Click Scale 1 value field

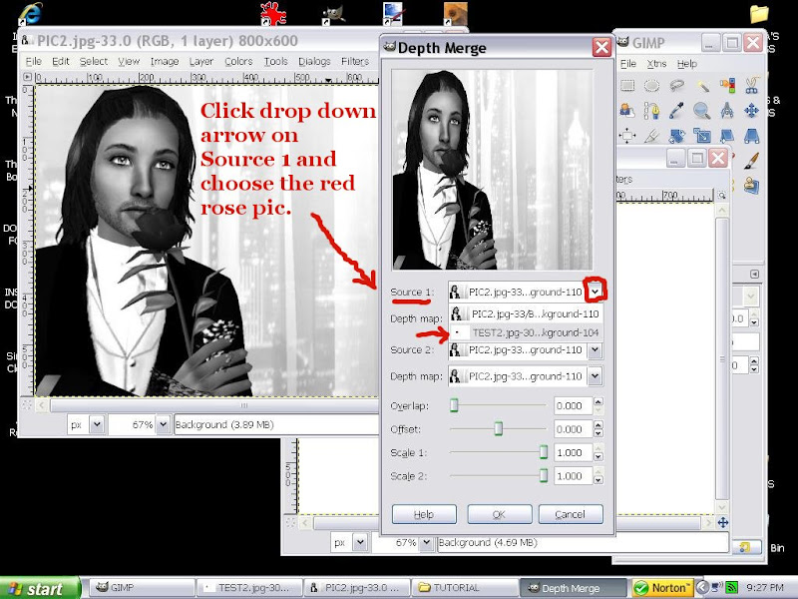573,453
